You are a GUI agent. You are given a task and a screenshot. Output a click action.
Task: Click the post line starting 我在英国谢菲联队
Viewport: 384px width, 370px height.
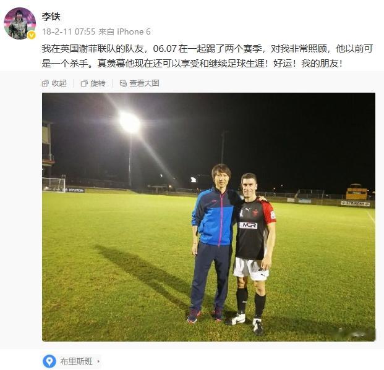[x=207, y=49]
